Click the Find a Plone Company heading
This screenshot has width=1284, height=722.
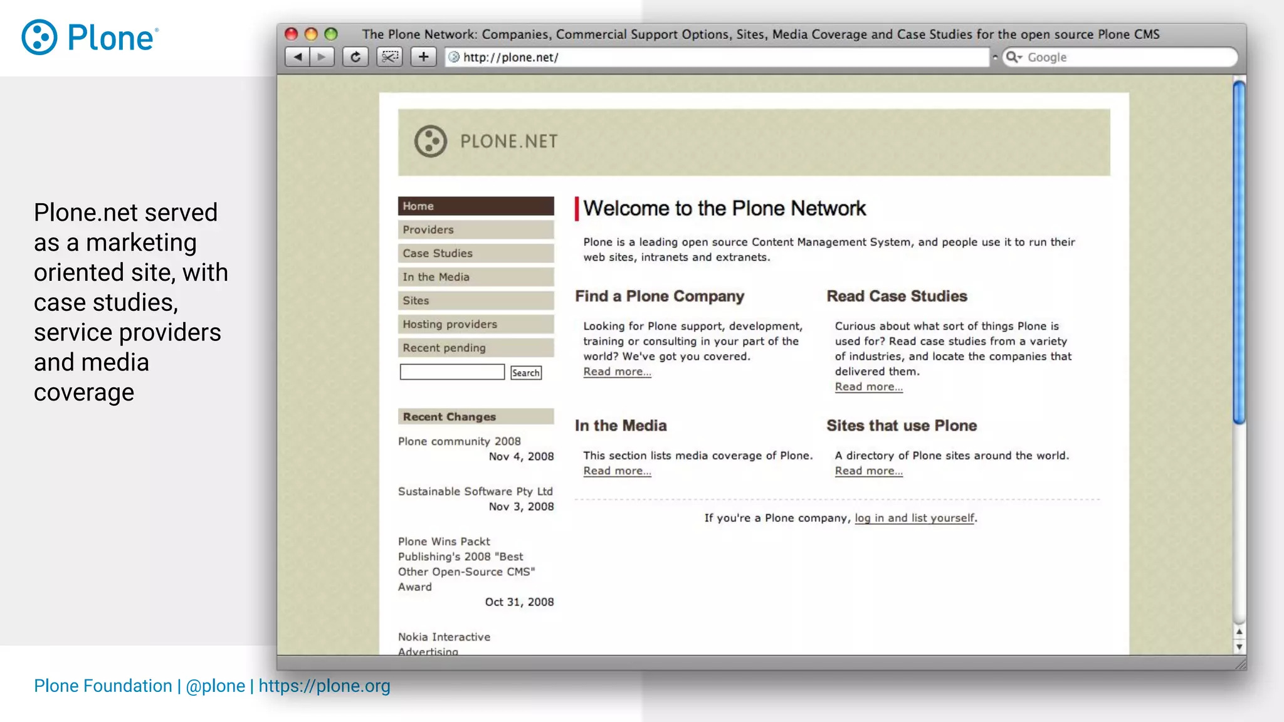click(x=660, y=296)
